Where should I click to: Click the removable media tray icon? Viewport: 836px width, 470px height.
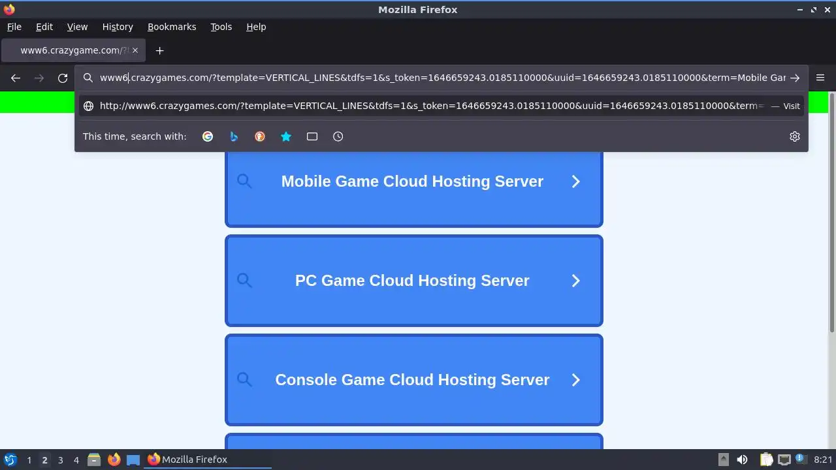tap(723, 460)
